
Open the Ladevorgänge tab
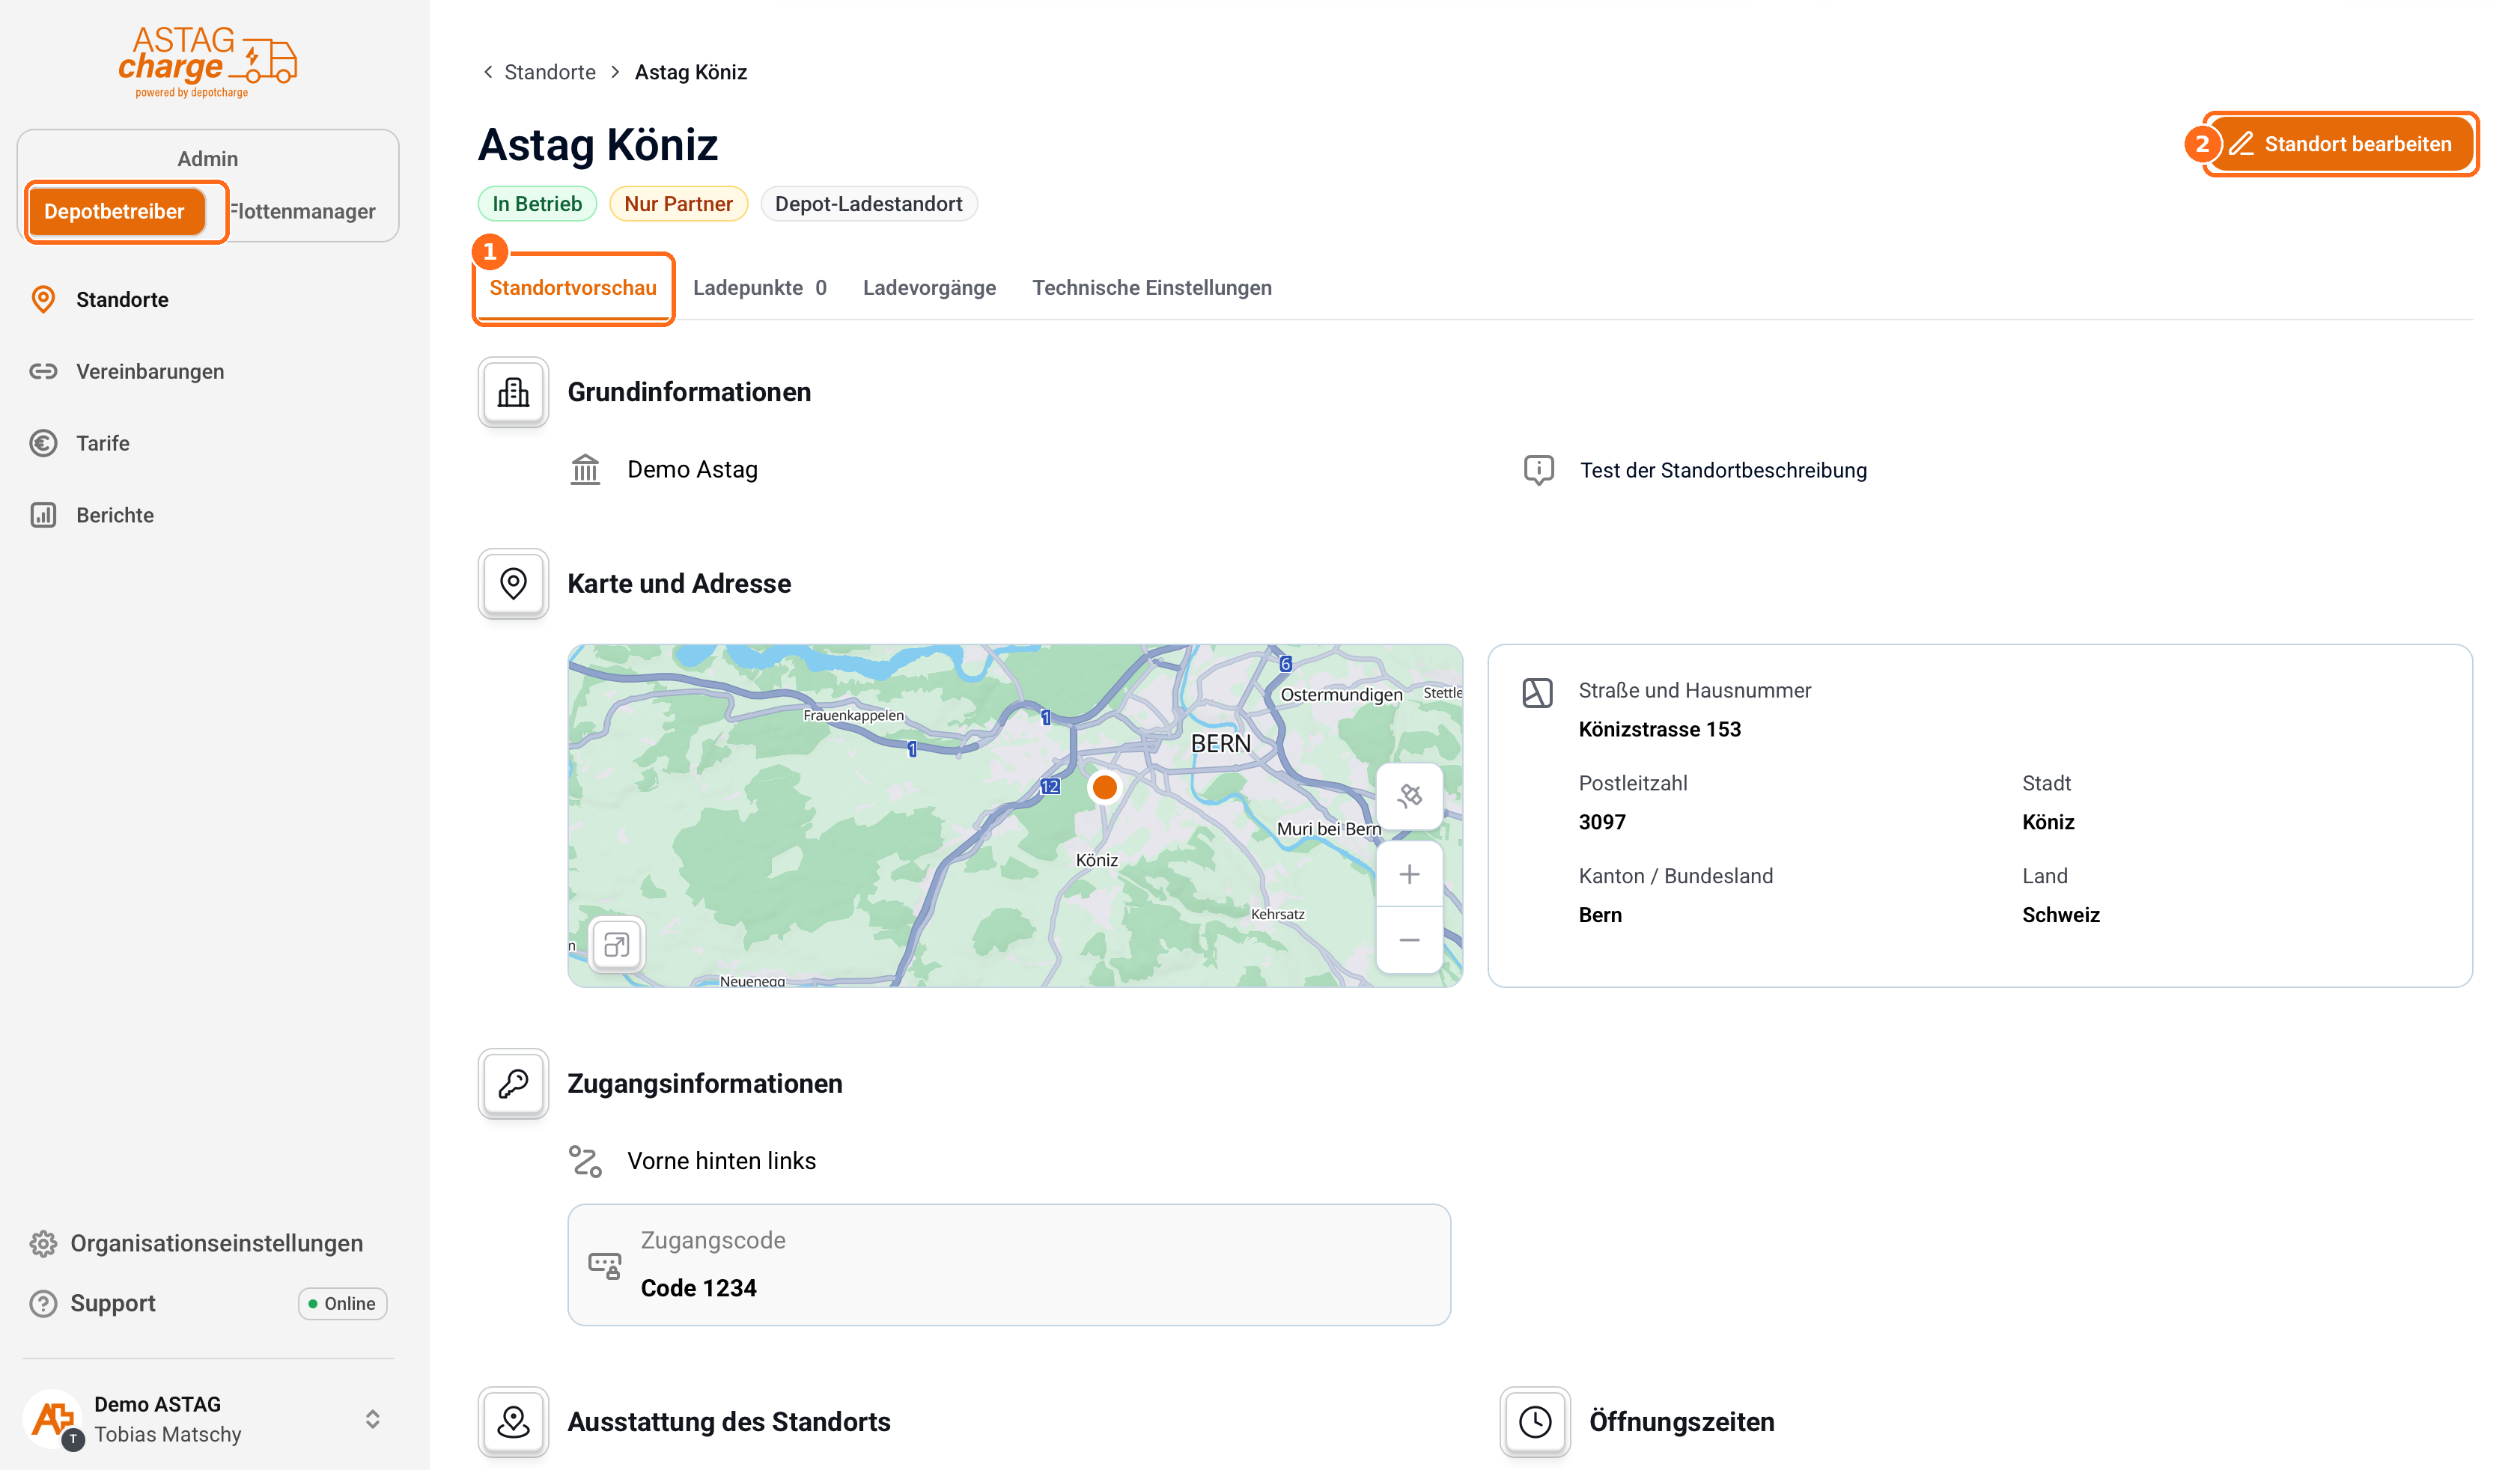click(x=929, y=288)
